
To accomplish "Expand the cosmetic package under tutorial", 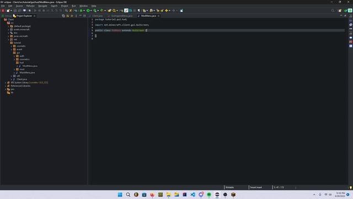I will coord(12,46).
